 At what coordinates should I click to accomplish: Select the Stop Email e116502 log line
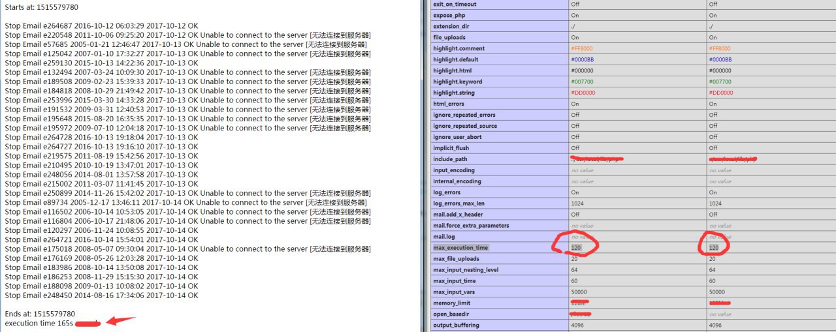(x=188, y=211)
